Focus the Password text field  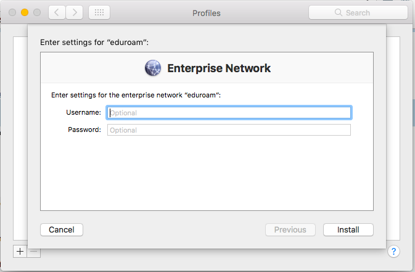click(x=229, y=130)
